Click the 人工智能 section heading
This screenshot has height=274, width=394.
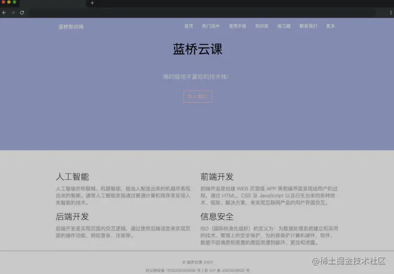72,176
